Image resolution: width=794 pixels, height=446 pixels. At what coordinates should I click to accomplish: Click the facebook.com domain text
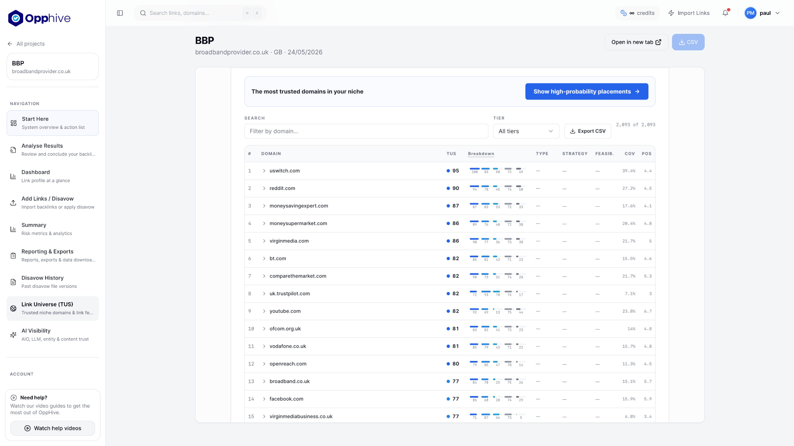click(286, 399)
